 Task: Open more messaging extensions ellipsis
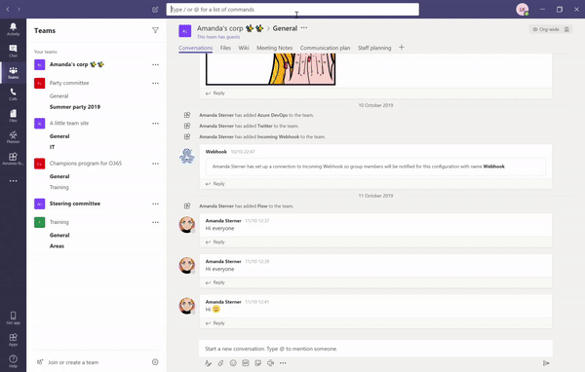click(x=283, y=363)
